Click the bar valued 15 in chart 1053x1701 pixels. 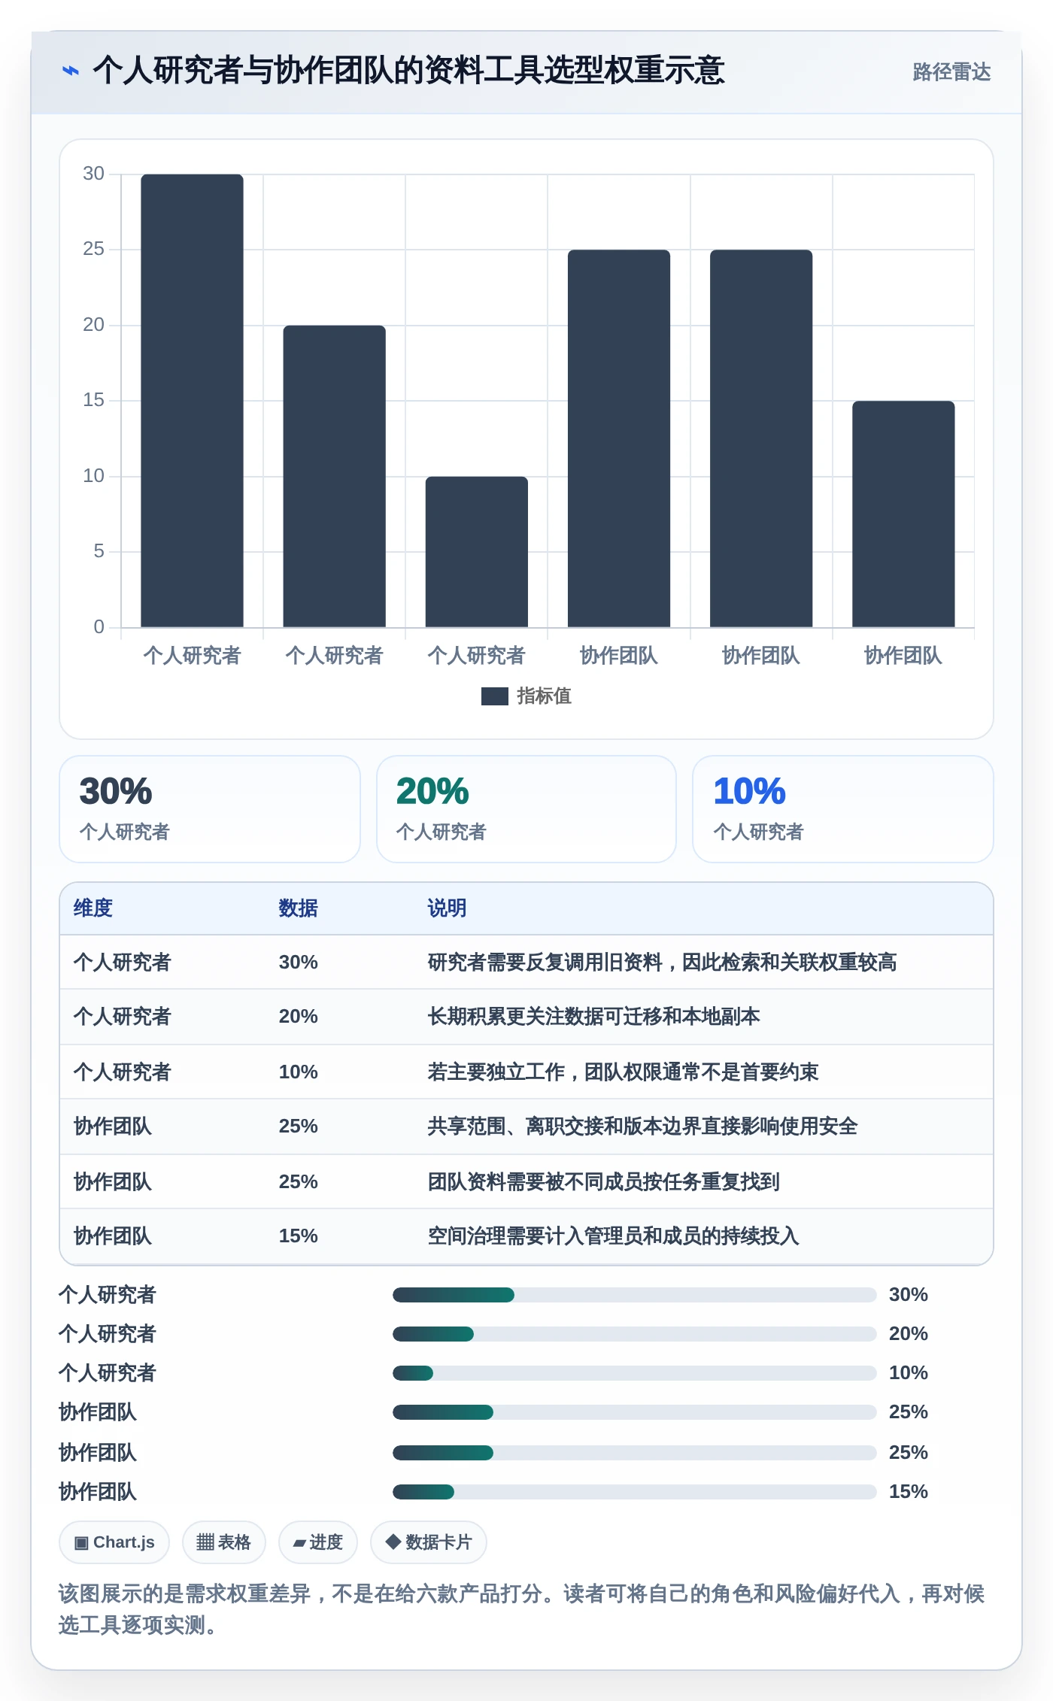903,514
